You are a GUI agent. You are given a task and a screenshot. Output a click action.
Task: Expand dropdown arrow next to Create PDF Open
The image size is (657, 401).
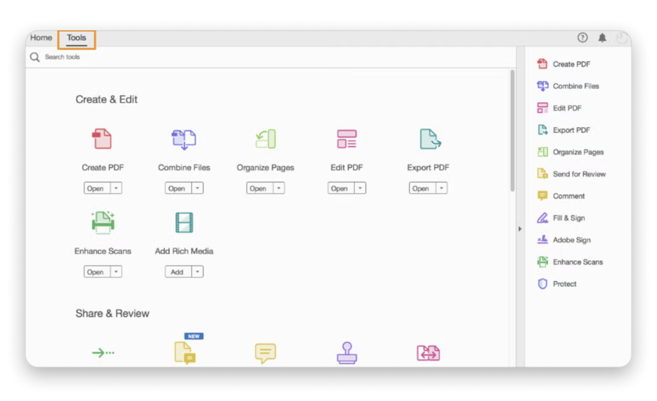tap(116, 188)
